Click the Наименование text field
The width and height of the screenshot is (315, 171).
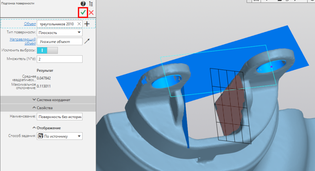60,117
